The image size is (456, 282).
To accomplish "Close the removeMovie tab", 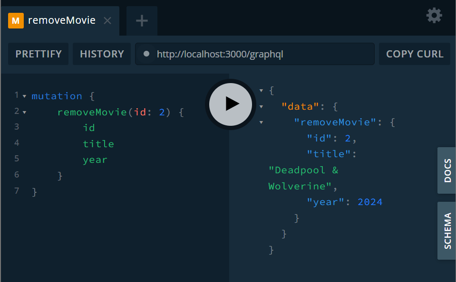I will 107,20.
